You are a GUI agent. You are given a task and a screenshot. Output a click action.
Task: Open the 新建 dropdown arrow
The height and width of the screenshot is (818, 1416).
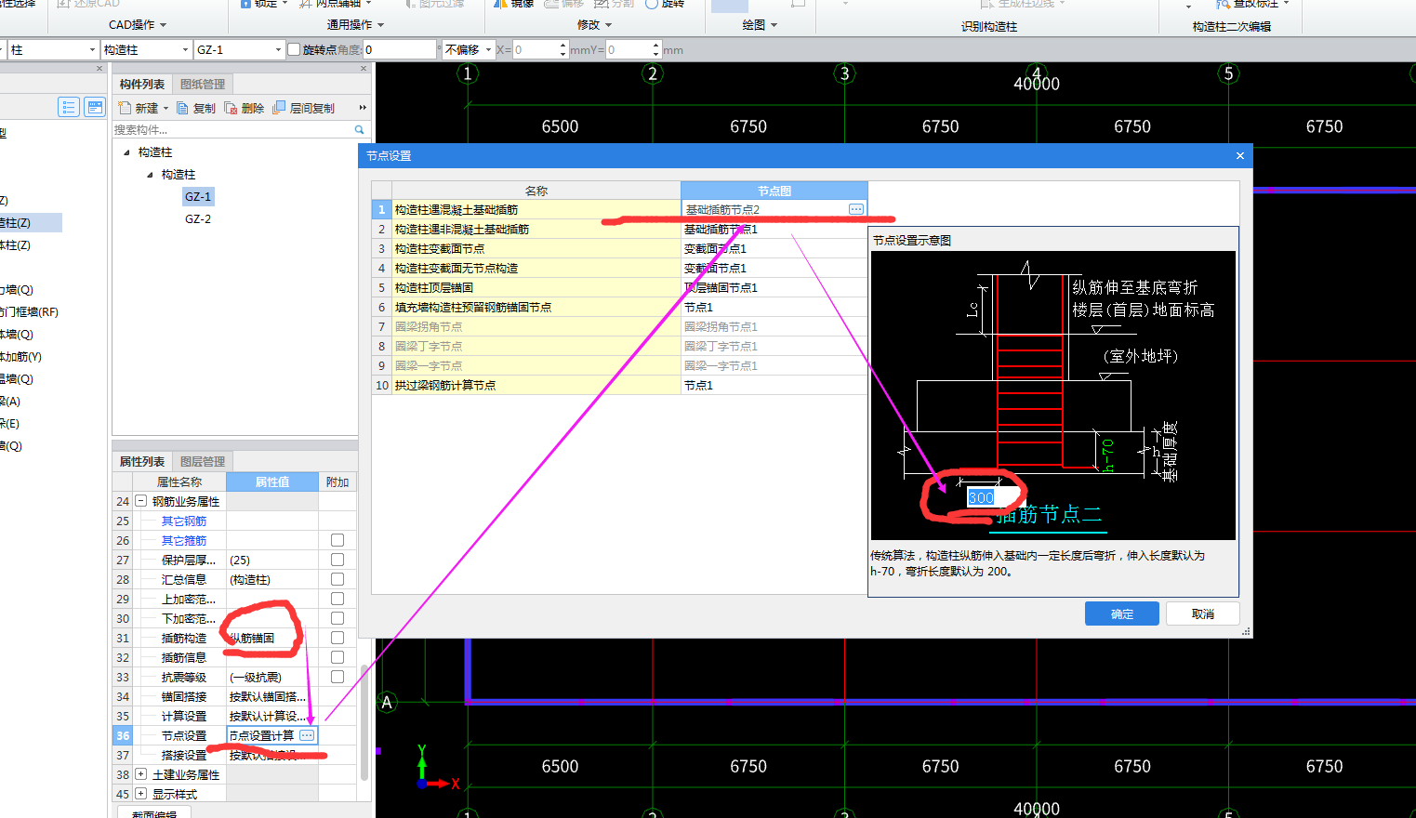(166, 108)
